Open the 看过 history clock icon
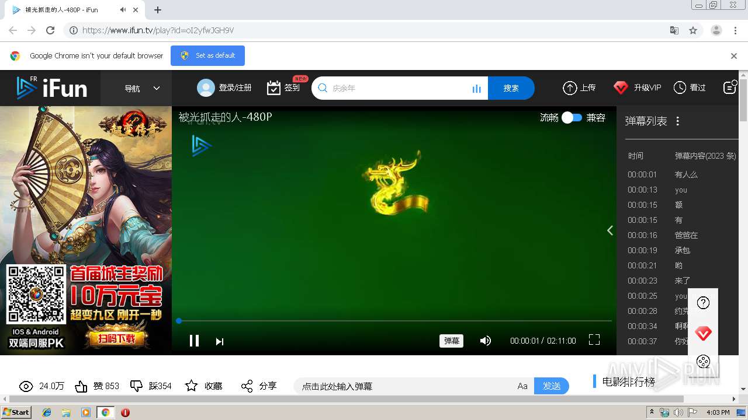The width and height of the screenshot is (748, 420). click(x=680, y=87)
